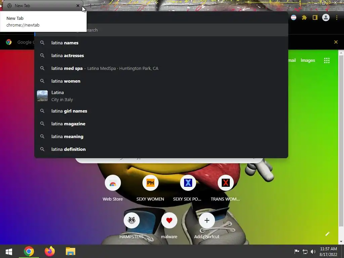Open Chrome's three-dot menu
Viewport: 344px width, 258px height.
click(337, 17)
